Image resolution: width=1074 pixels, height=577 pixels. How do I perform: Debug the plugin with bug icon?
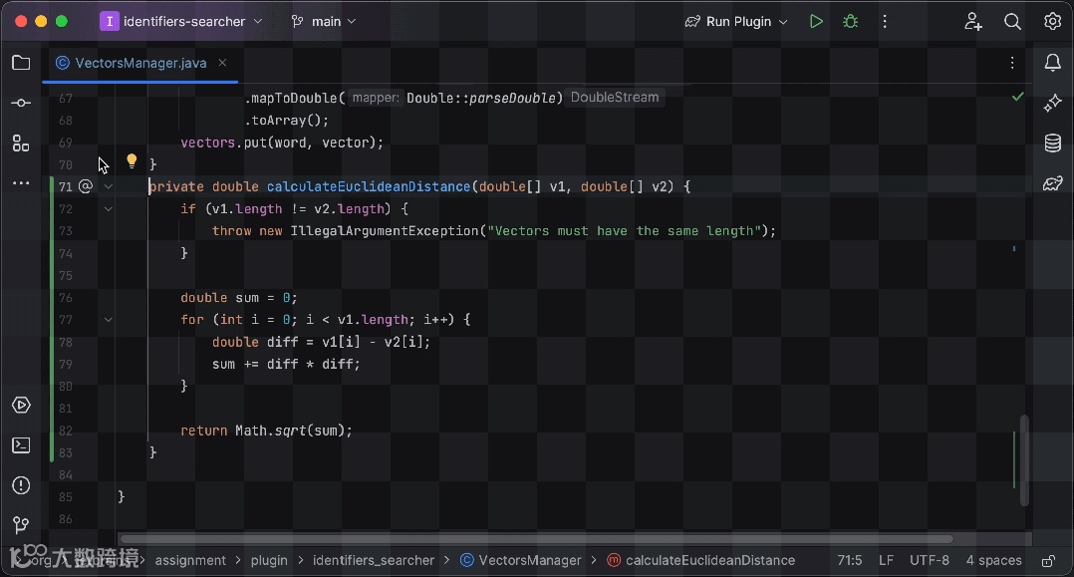point(851,21)
